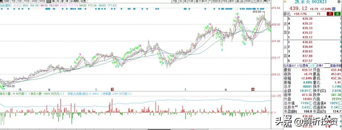Viewport: 342px width, 130px height.
Task: Click the 叠 overlay toolbar button
Action: click(237, 1)
